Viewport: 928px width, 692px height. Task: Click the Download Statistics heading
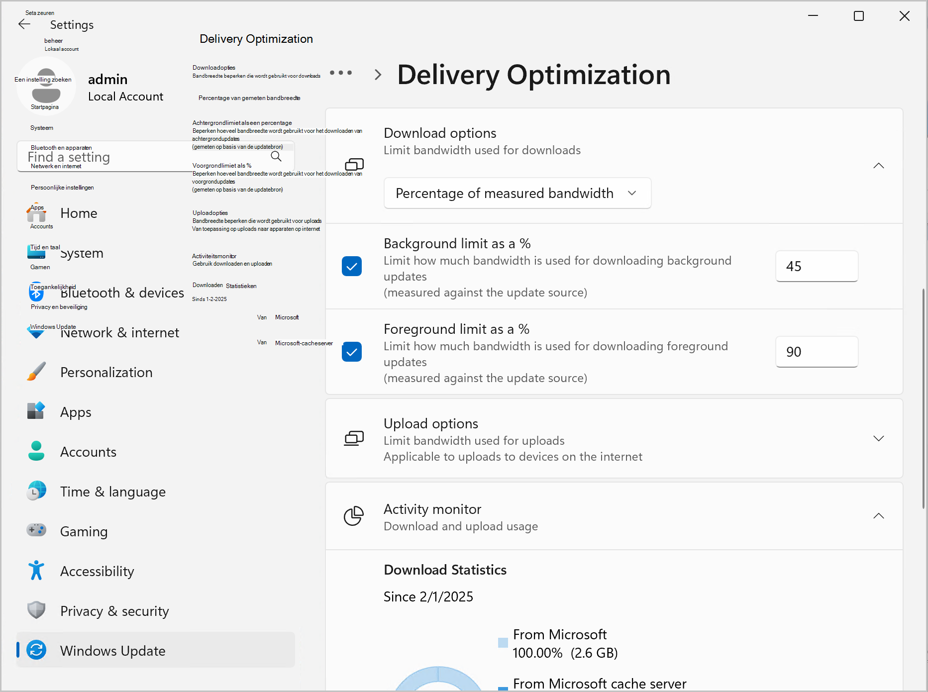[x=445, y=570]
